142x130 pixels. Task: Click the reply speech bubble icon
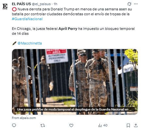[14, 125]
